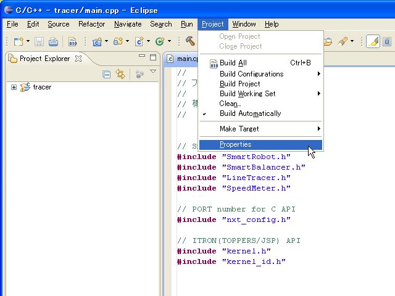Open the Navigate menu
The image size is (395, 296).
(128, 24)
